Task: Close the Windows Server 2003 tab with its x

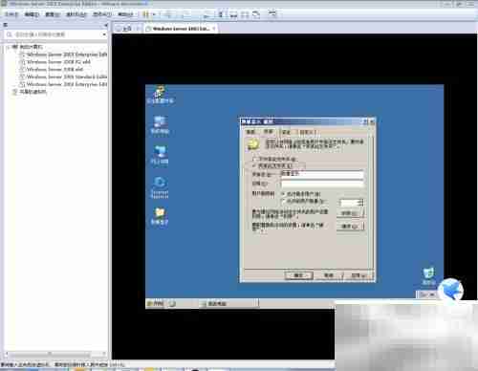Action: [x=214, y=29]
